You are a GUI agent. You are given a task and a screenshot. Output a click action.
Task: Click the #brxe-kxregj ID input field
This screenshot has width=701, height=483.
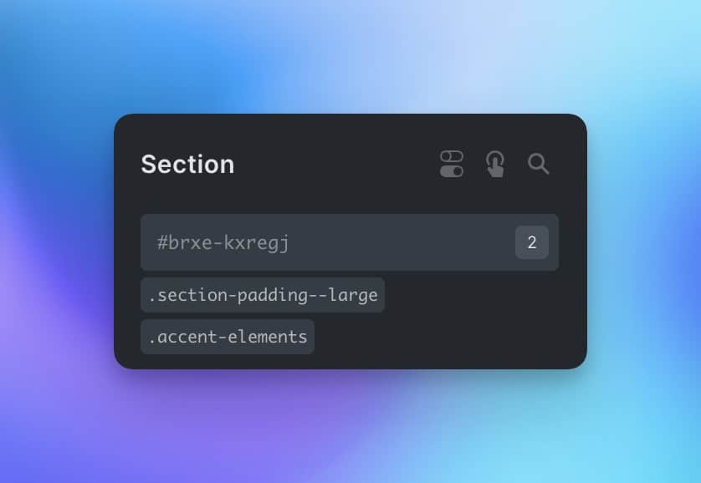tap(350, 242)
